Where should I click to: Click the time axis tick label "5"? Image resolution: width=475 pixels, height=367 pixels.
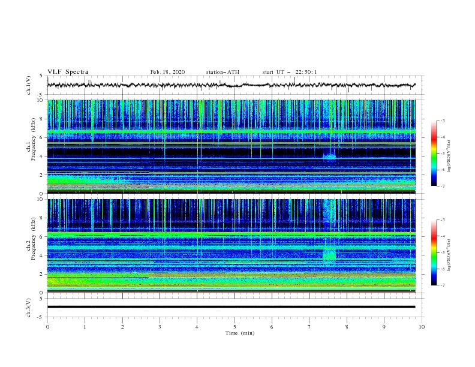pos(235,327)
